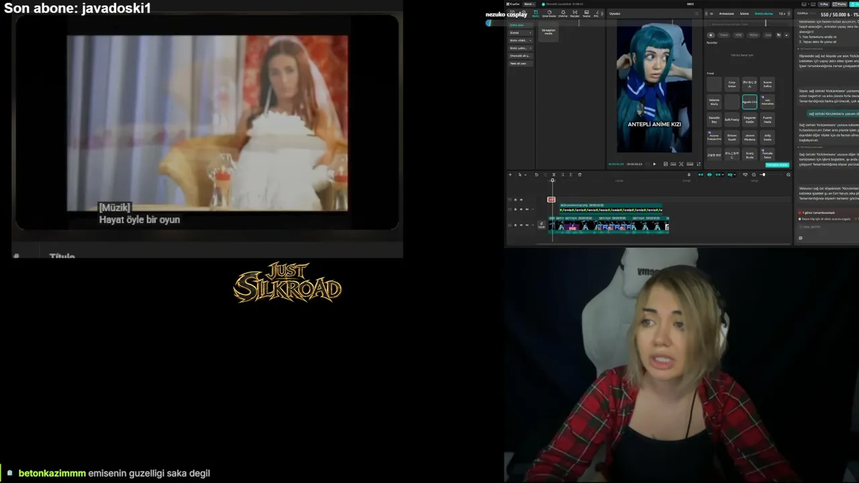Select the pointer selection tool

519,174
